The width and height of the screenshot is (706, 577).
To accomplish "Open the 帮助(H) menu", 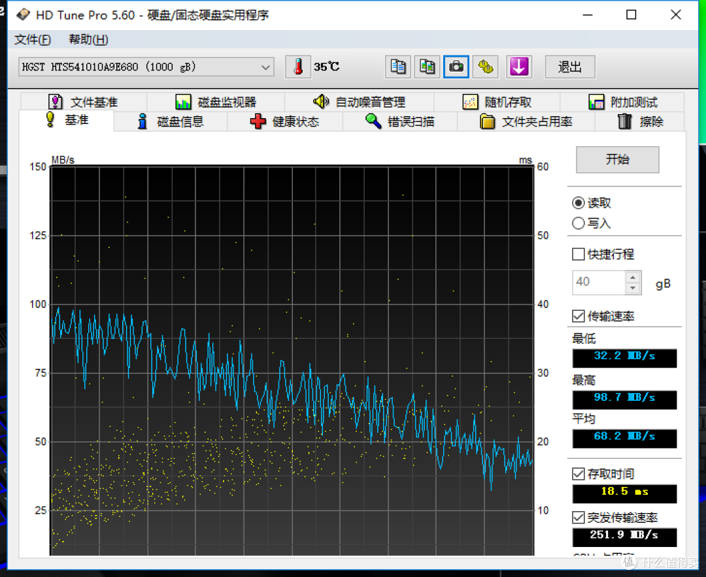I will 88,40.
